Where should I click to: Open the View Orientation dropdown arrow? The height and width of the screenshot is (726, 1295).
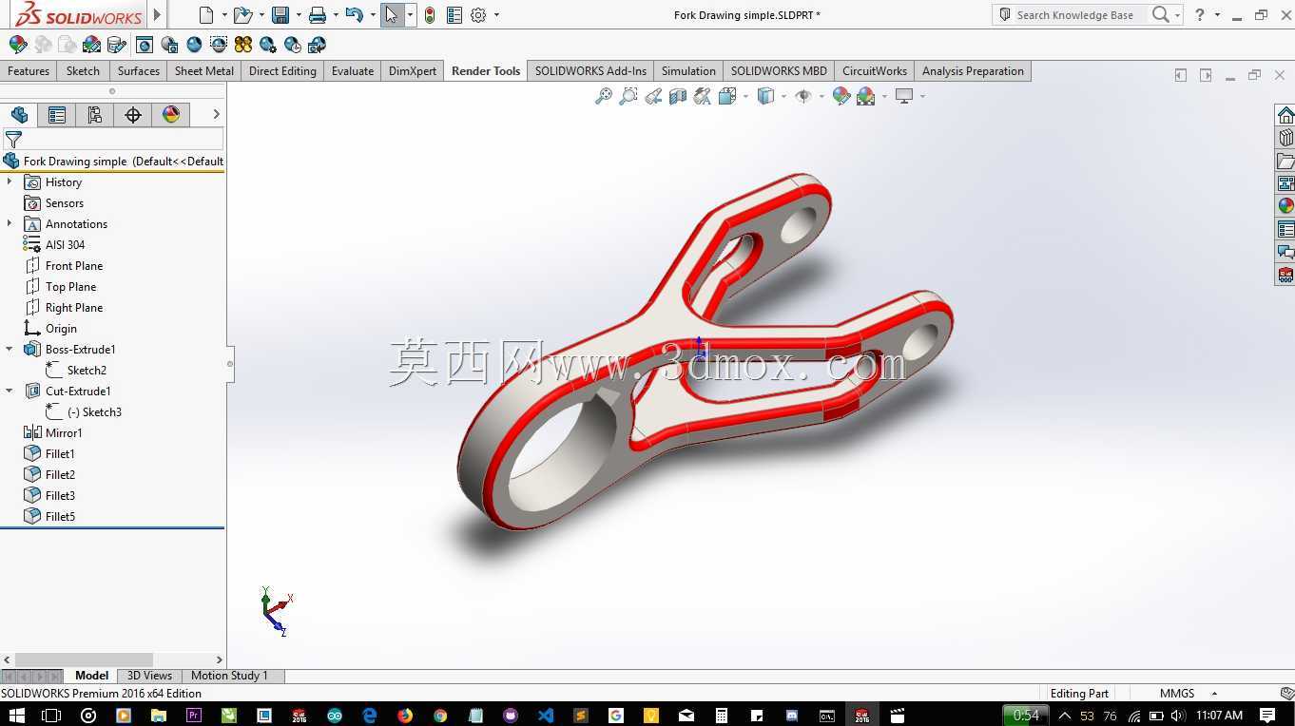point(745,96)
